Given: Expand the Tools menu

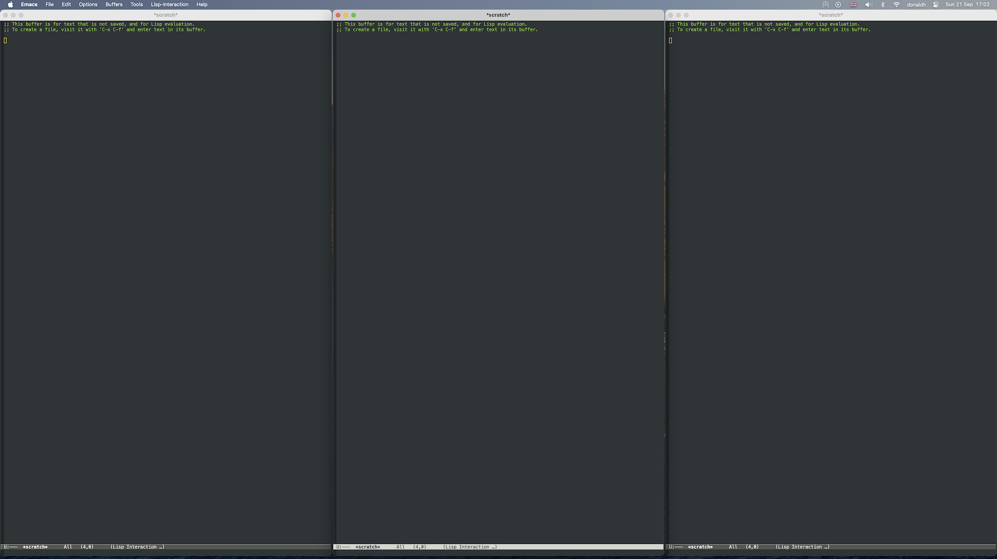Looking at the screenshot, I should point(136,4).
